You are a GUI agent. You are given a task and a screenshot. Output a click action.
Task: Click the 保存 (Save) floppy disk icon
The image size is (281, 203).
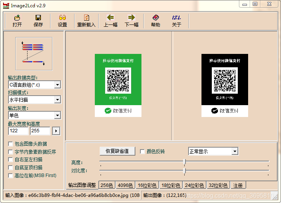tap(38, 21)
